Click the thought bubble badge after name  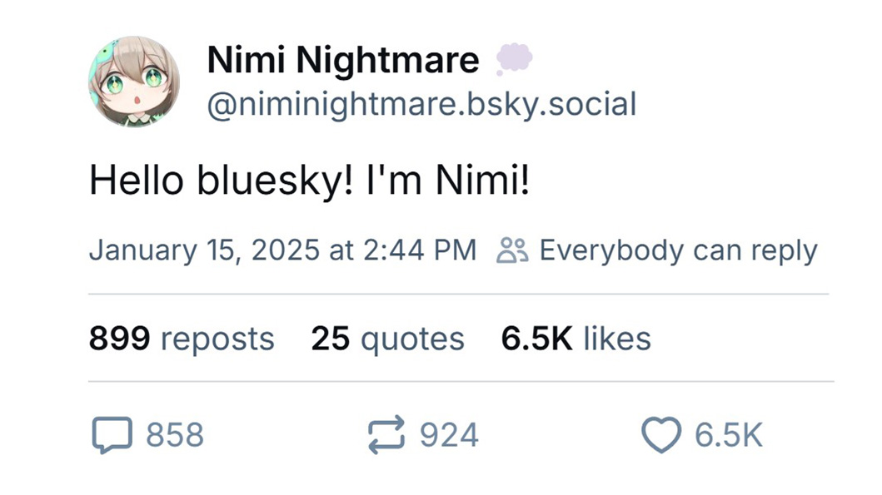tap(514, 60)
